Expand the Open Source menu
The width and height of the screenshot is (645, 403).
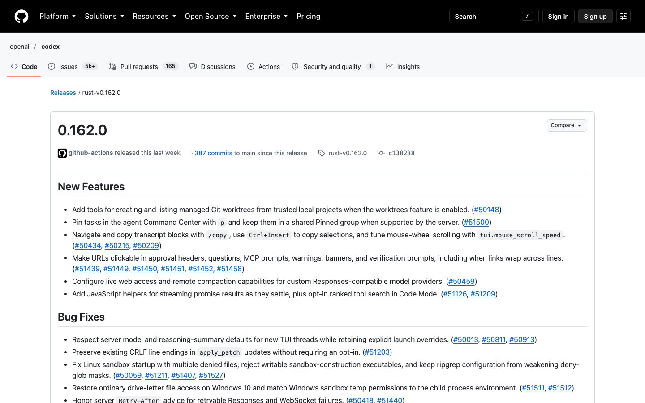(x=211, y=16)
